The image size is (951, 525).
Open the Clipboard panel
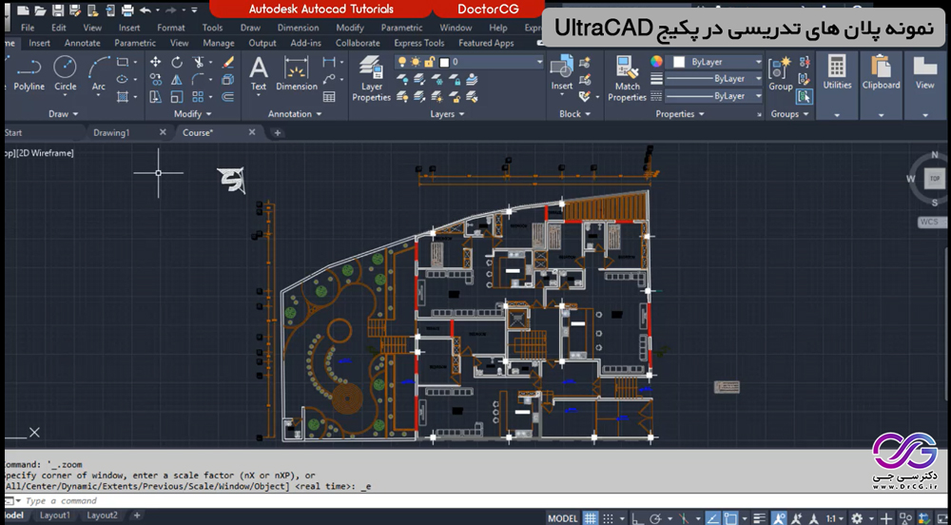[882, 85]
